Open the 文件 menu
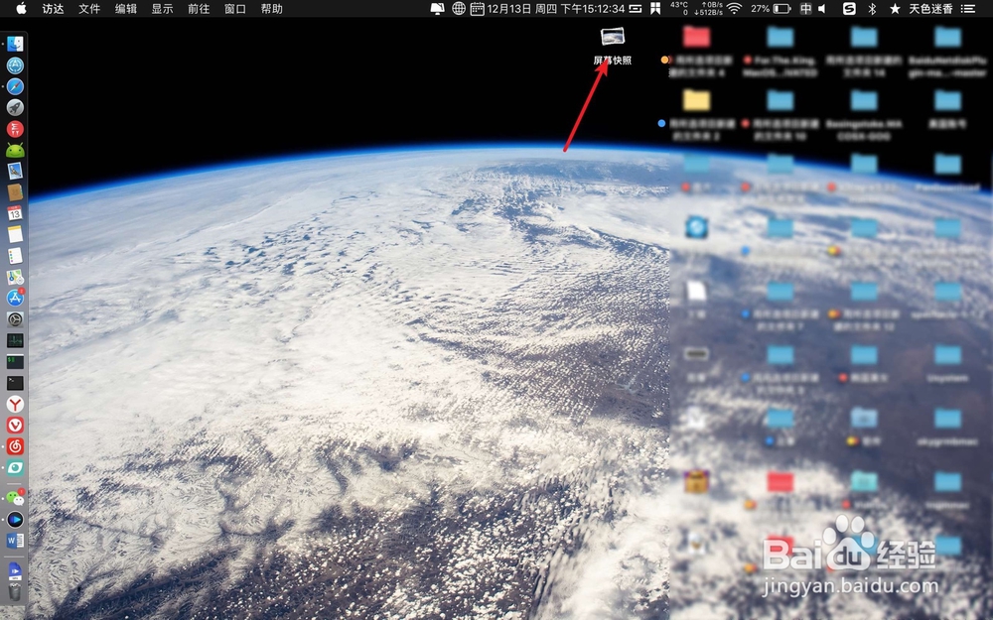993x620 pixels. [x=89, y=9]
